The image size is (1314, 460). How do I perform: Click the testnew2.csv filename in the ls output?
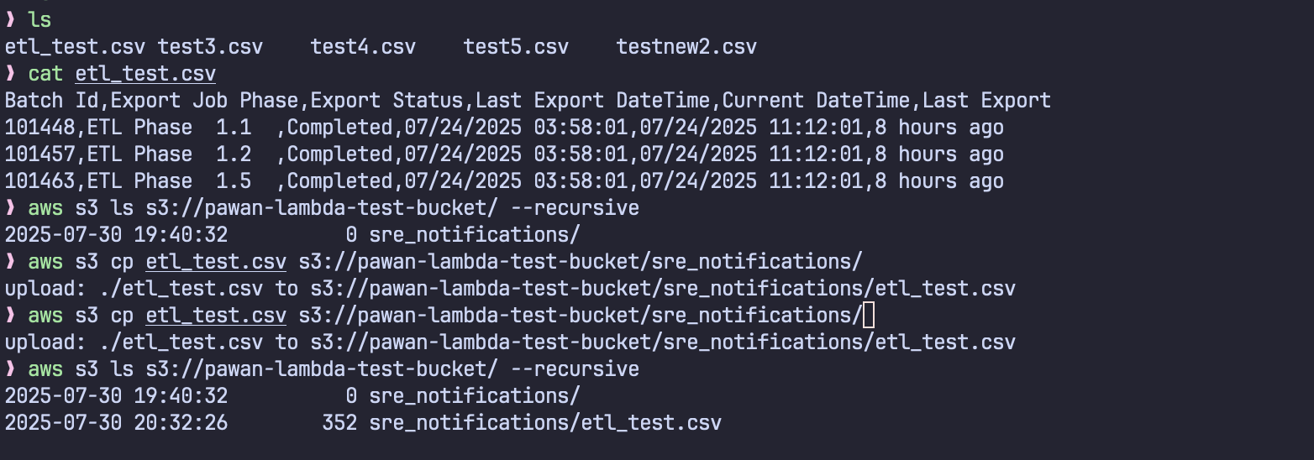[x=686, y=47]
